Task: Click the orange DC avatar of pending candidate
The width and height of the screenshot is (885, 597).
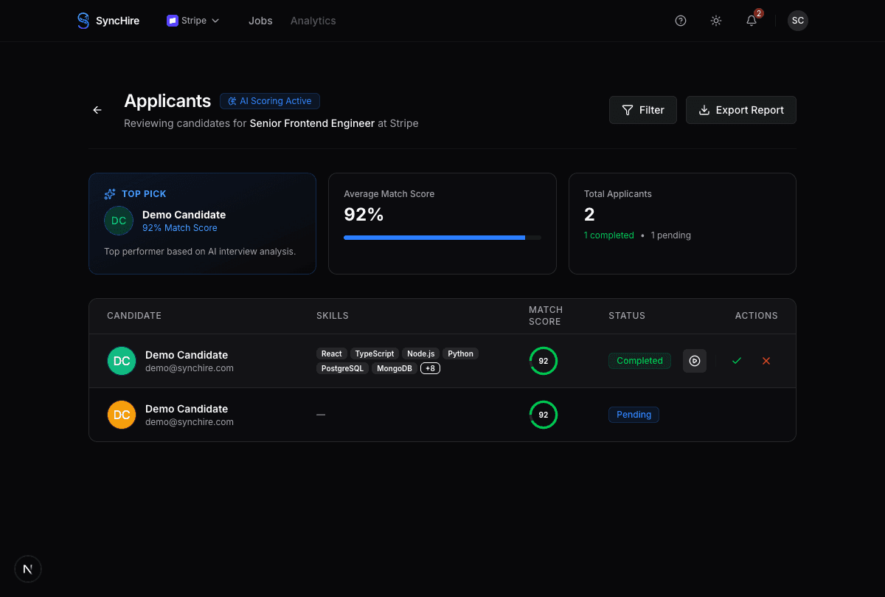Action: 122,415
